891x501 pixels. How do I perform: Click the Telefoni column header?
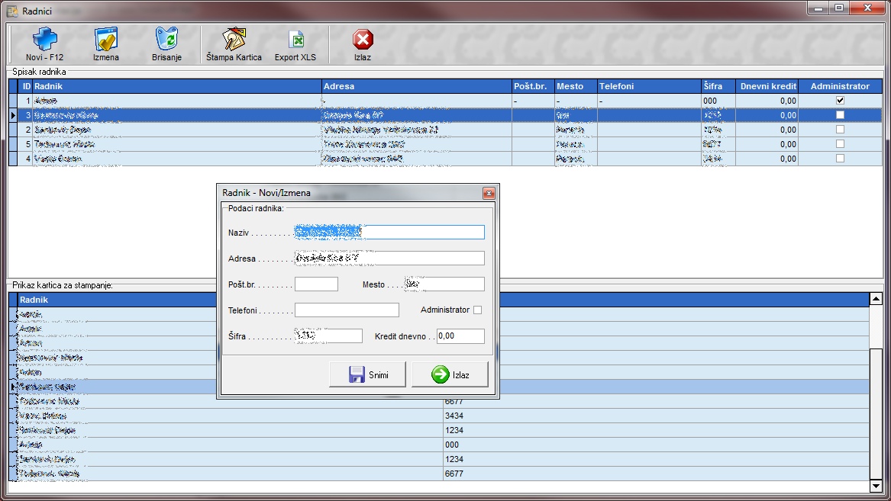coord(649,86)
